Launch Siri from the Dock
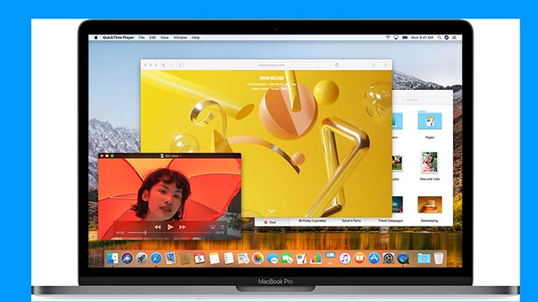 (127, 258)
